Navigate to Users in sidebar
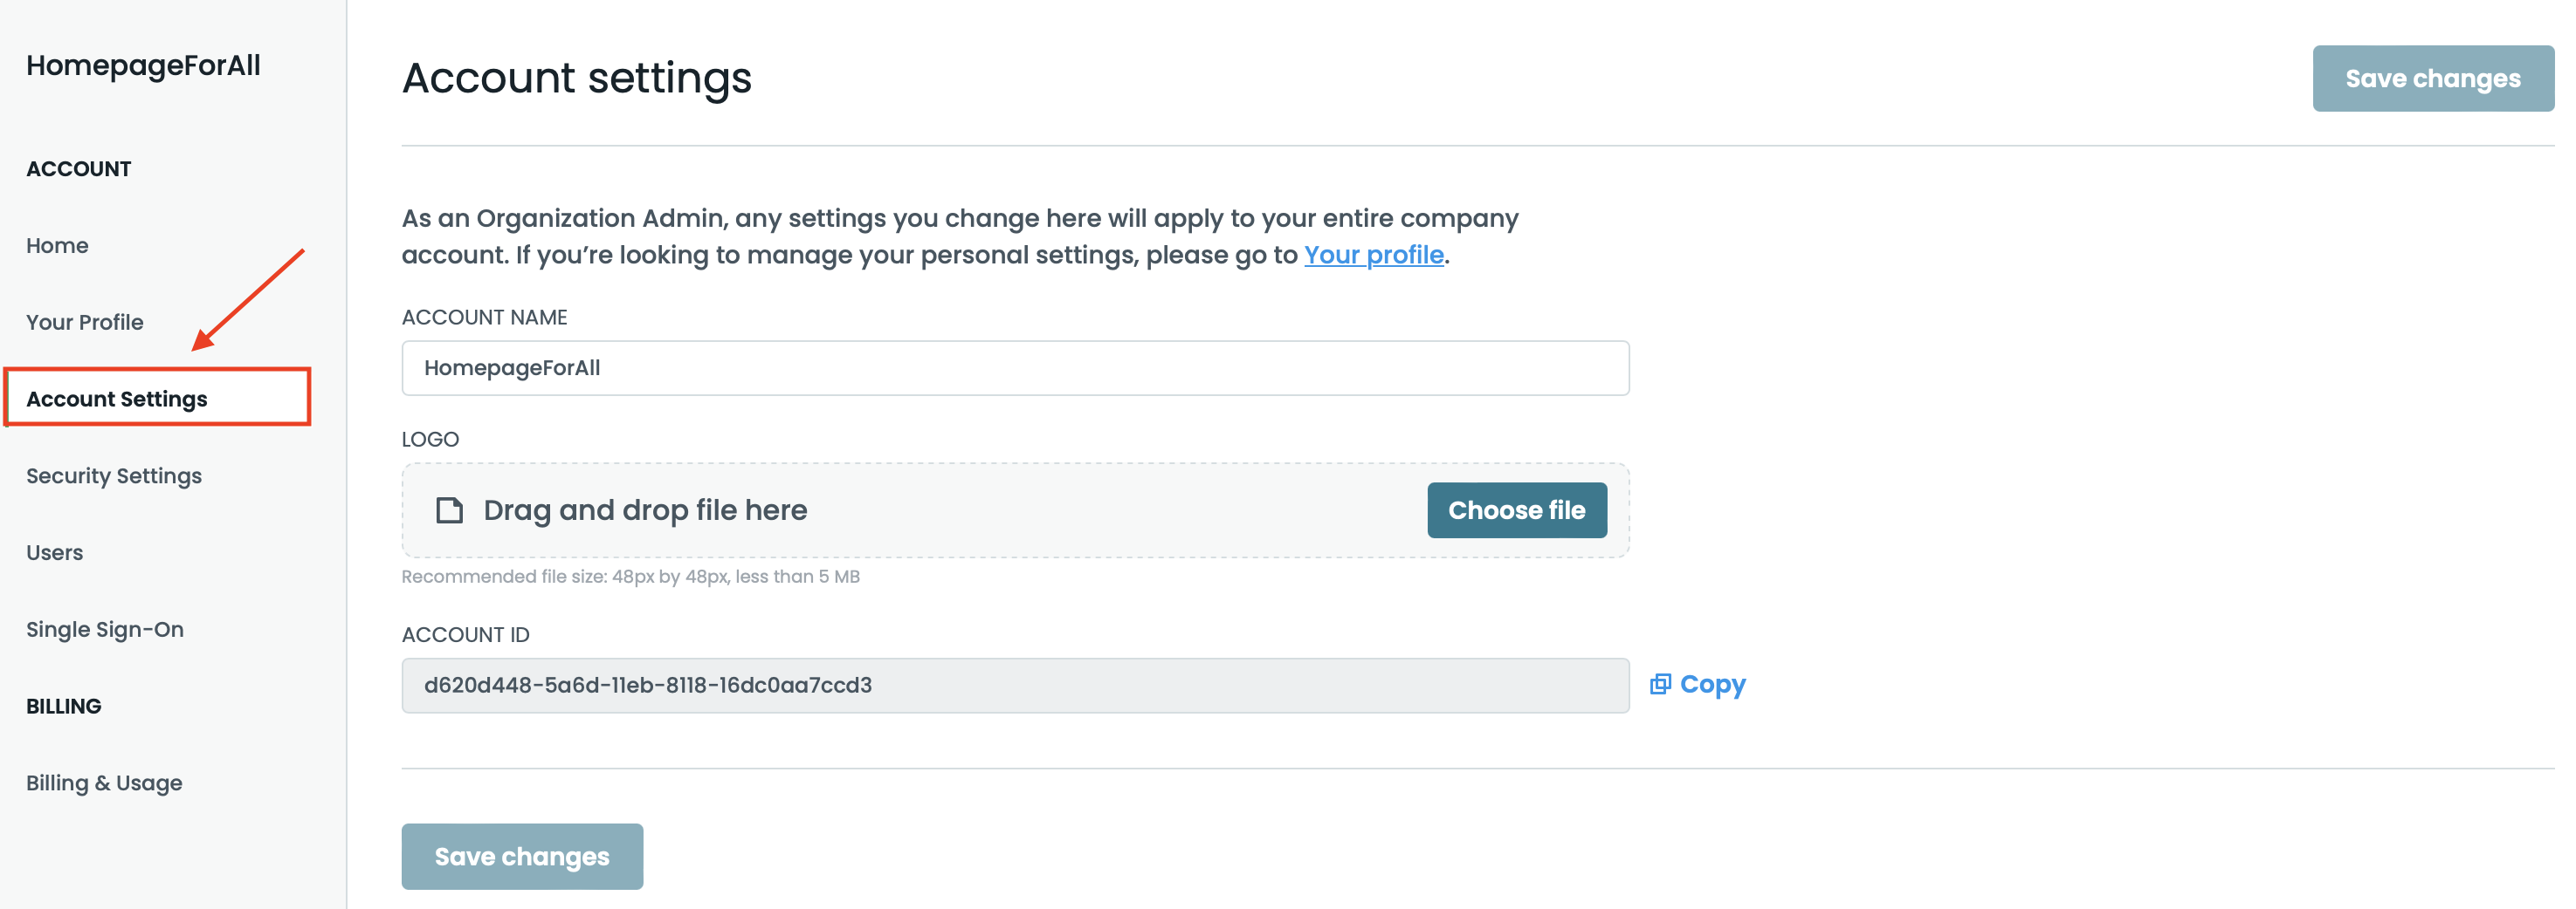 55,552
